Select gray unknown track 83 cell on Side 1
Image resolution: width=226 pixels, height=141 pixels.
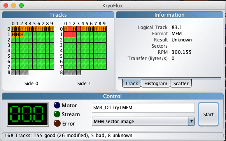tap(79, 72)
